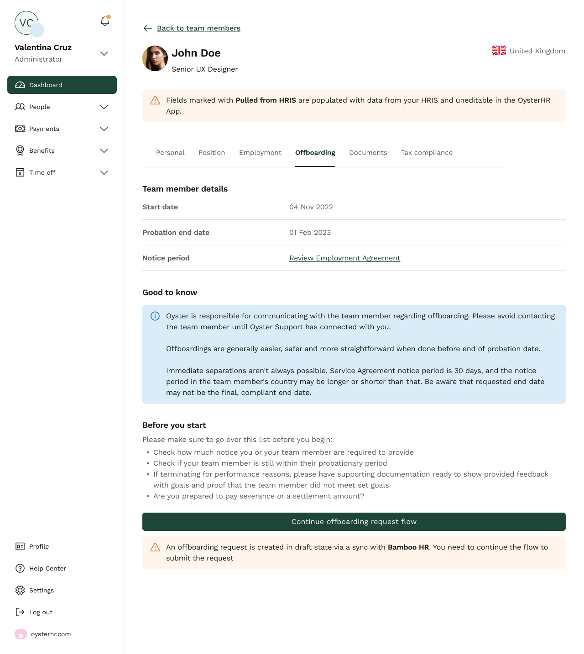Click the Before you start heading
The height and width of the screenshot is (654, 584).
coord(174,425)
